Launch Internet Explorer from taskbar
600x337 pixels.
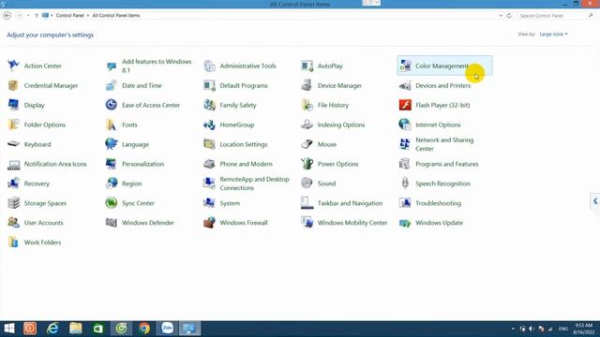coord(52,329)
